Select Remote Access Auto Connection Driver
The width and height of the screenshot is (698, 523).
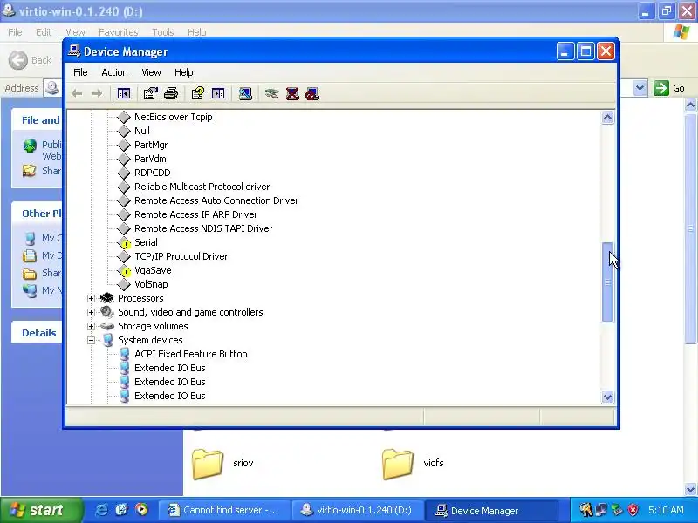(x=216, y=200)
